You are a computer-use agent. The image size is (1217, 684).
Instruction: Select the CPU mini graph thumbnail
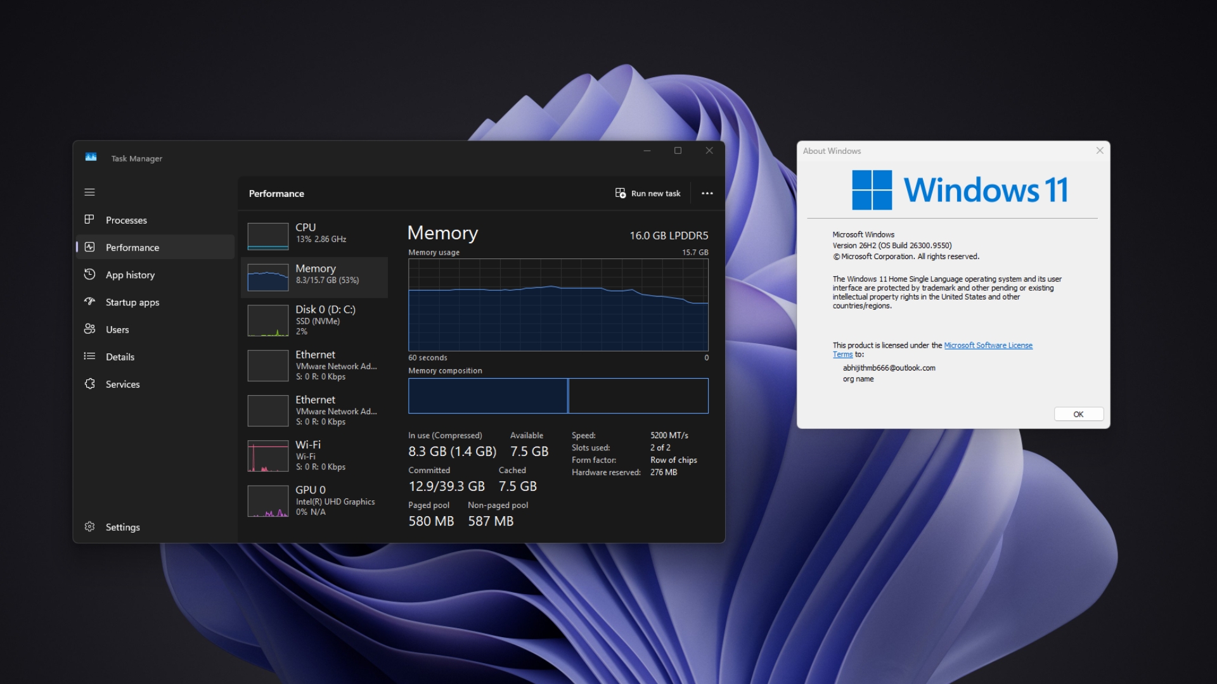(x=267, y=236)
